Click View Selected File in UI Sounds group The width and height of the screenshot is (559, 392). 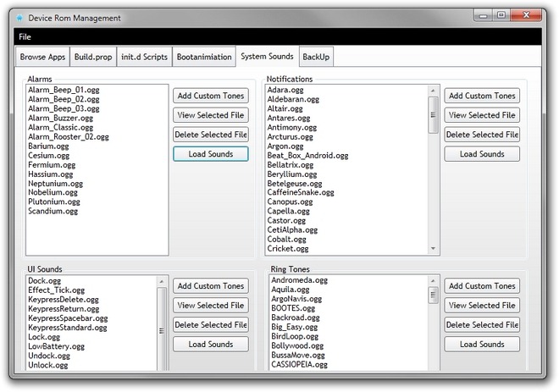211,306
